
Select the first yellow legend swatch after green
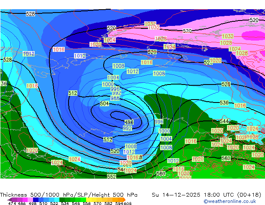coord(89,200)
